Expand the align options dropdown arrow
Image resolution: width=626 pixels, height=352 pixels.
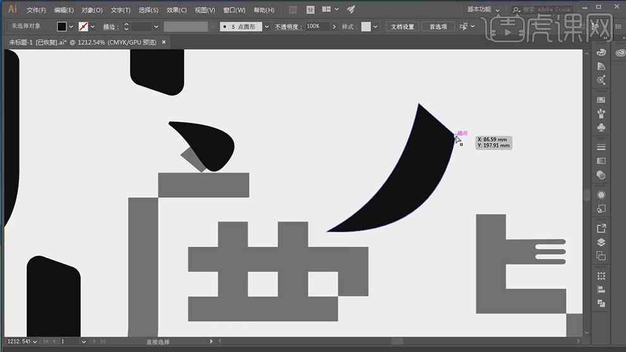point(473,27)
